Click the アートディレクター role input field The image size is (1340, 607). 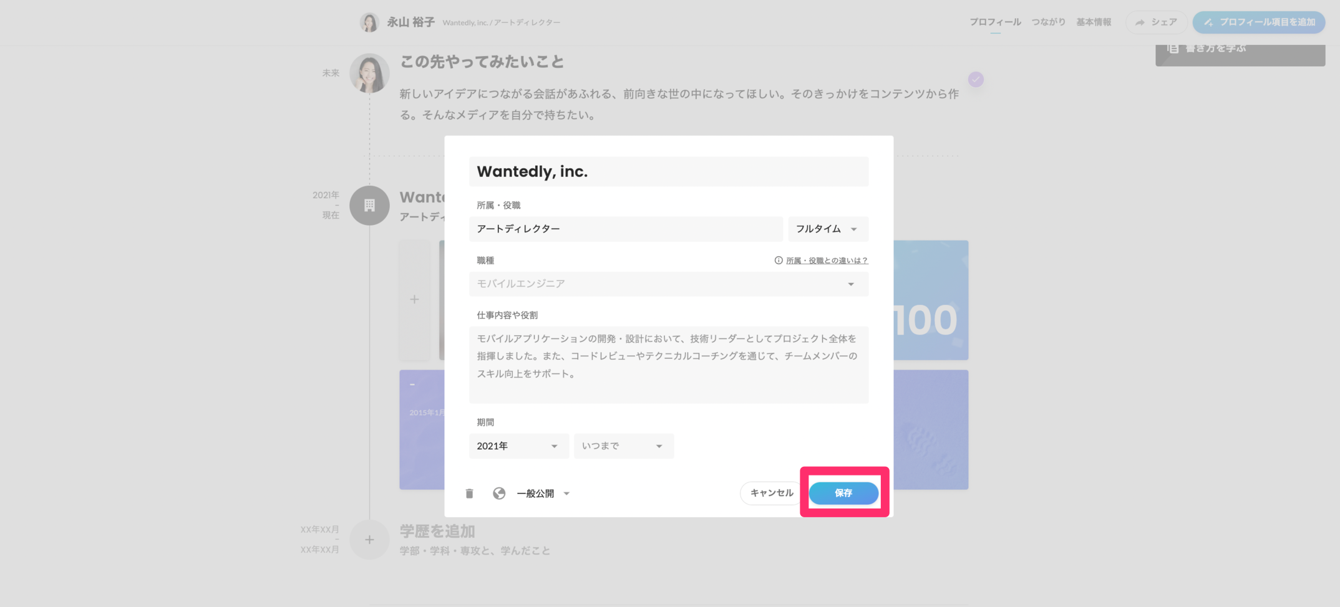(x=626, y=229)
